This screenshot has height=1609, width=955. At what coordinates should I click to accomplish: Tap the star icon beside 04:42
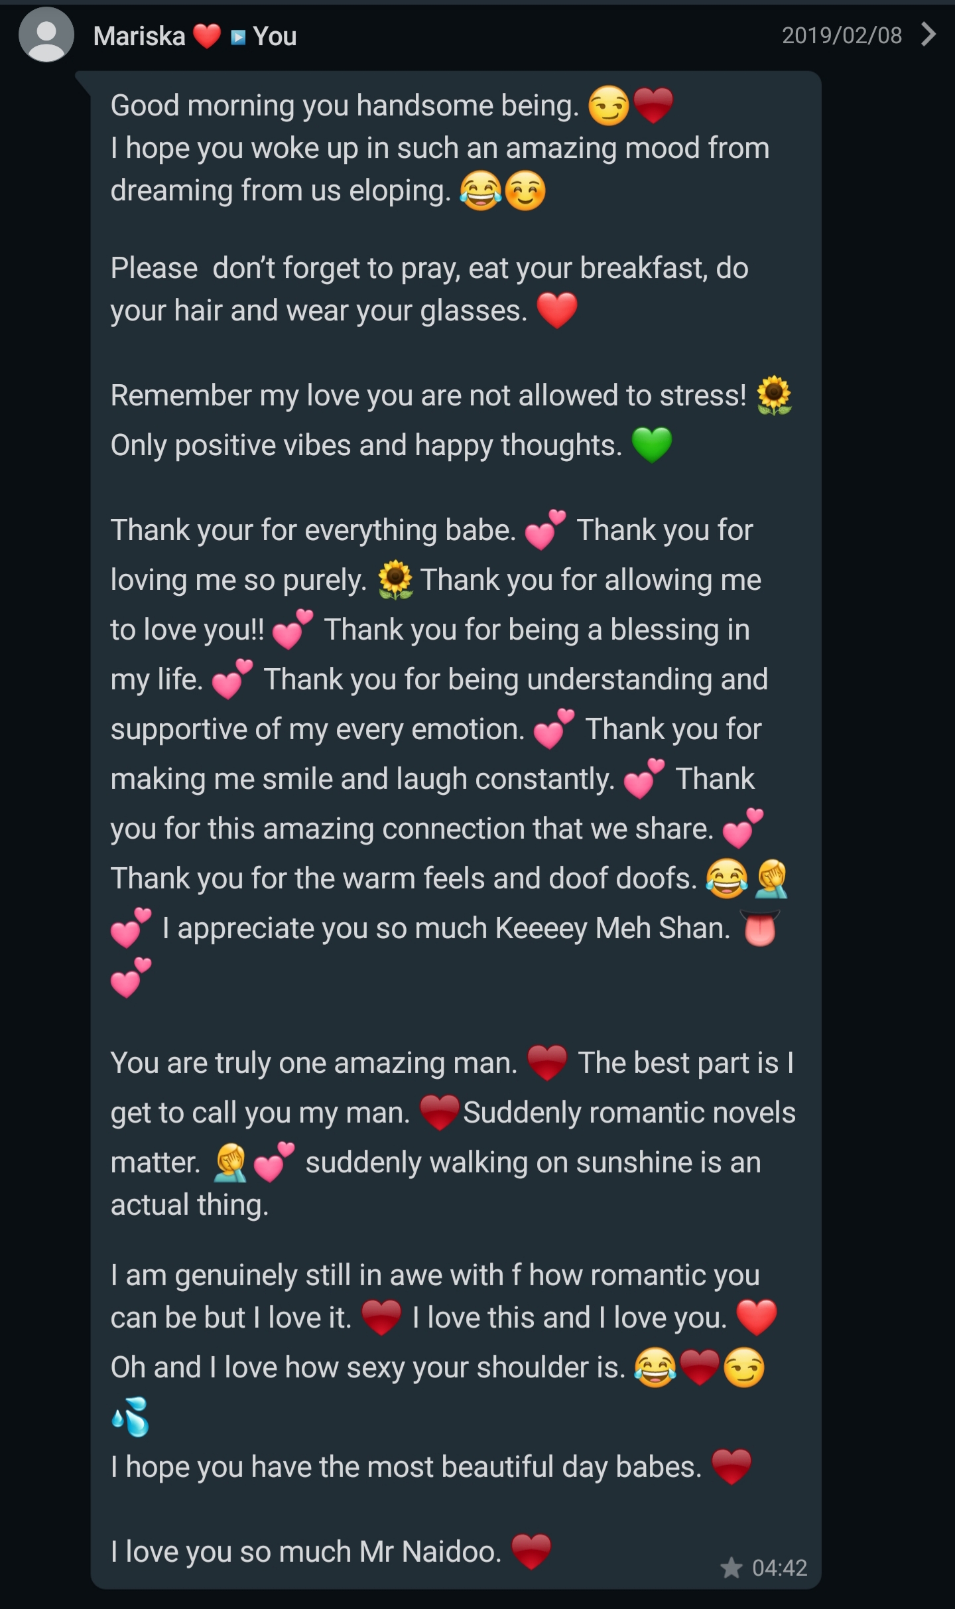click(x=731, y=1568)
